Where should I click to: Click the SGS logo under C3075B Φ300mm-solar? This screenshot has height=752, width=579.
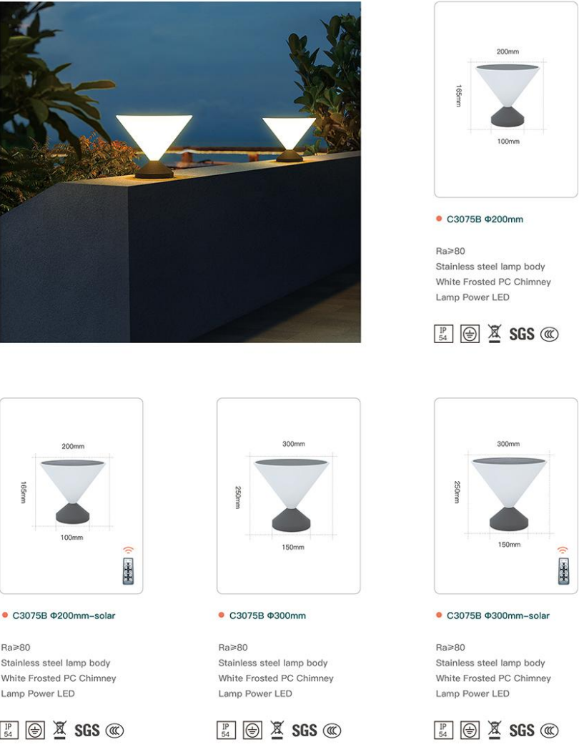(522, 731)
